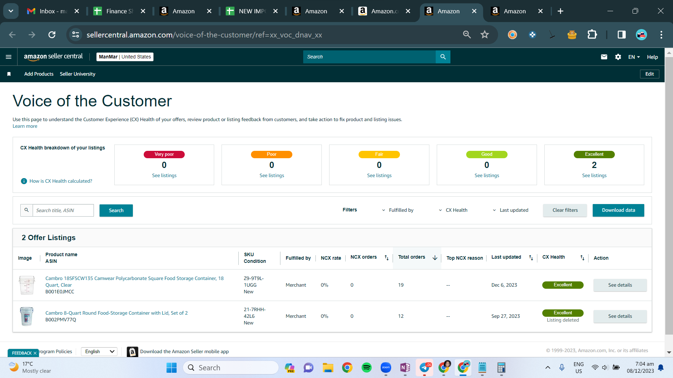The height and width of the screenshot is (378, 673).
Task: Click the browser address bar URL
Action: (204, 35)
